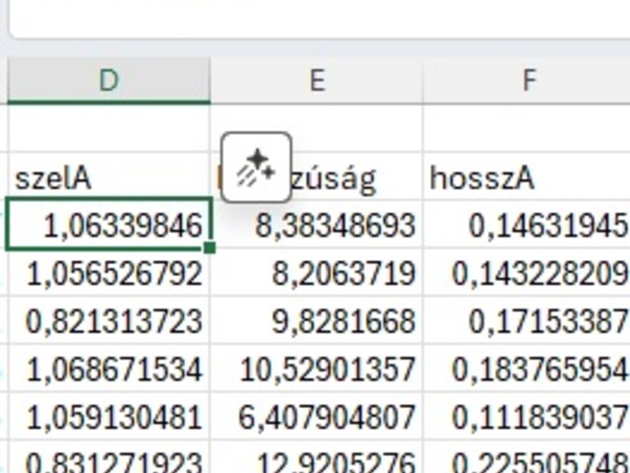Viewport: 630px width, 473px height.
Task: Select the szelA header cell
Action: coord(108,178)
